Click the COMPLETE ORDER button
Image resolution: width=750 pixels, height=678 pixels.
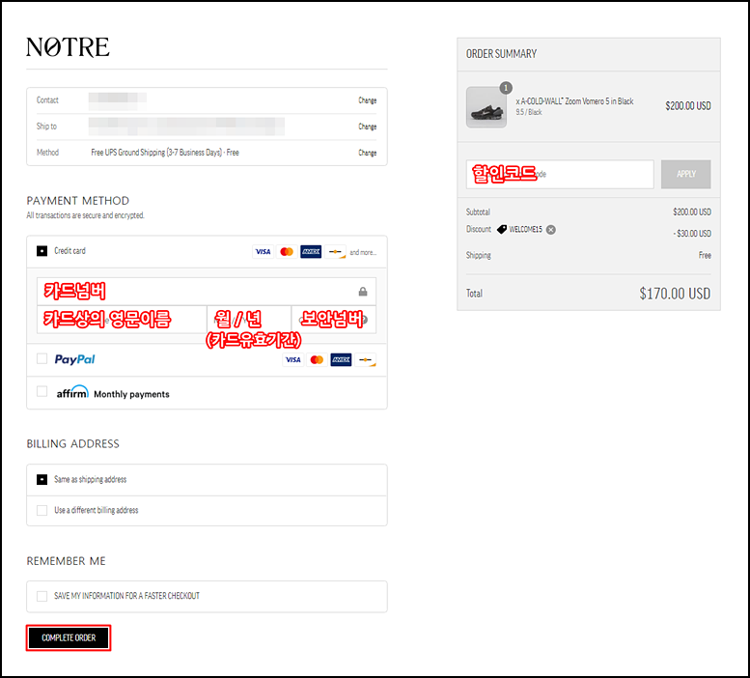pyautogui.click(x=69, y=637)
